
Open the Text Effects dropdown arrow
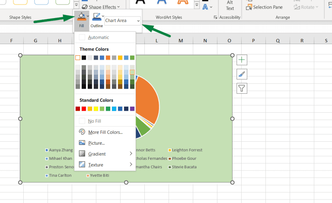211,7
